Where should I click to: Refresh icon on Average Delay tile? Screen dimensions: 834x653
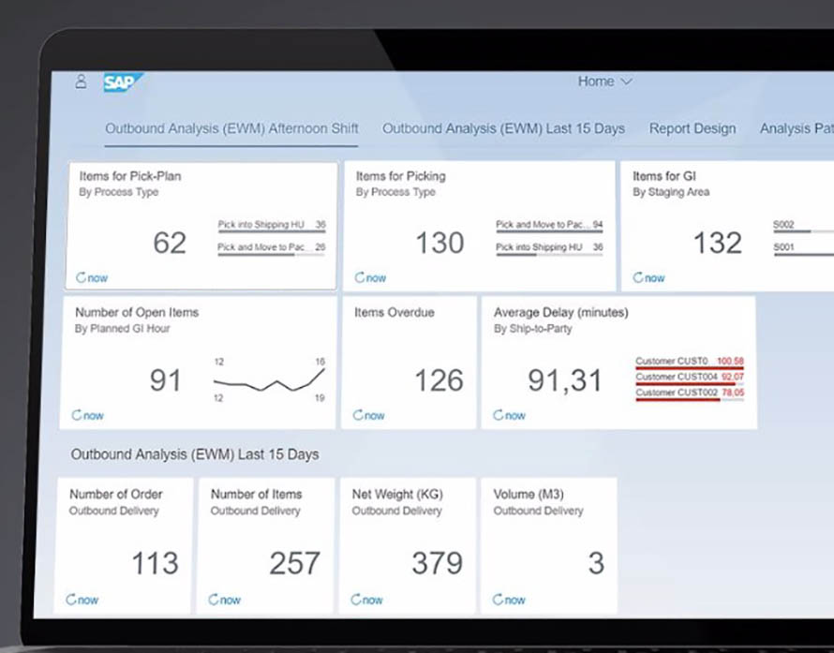(499, 415)
